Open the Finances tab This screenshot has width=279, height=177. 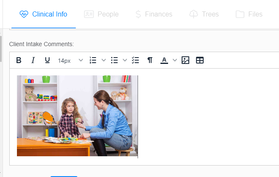(154, 14)
